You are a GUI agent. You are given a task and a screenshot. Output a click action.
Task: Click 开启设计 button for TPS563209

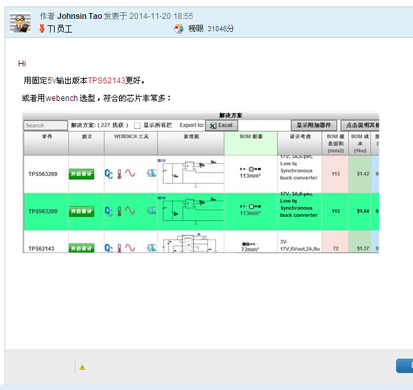[x=81, y=174]
